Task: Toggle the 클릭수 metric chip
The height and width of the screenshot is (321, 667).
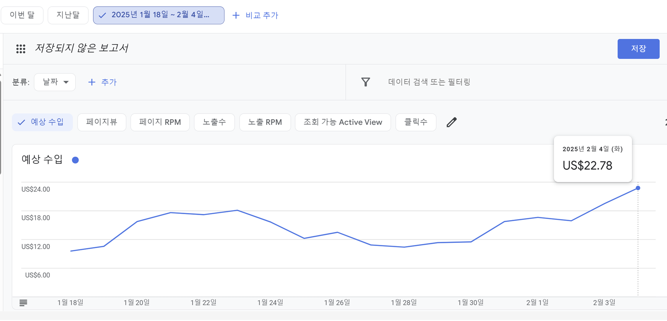Action: pyautogui.click(x=416, y=122)
